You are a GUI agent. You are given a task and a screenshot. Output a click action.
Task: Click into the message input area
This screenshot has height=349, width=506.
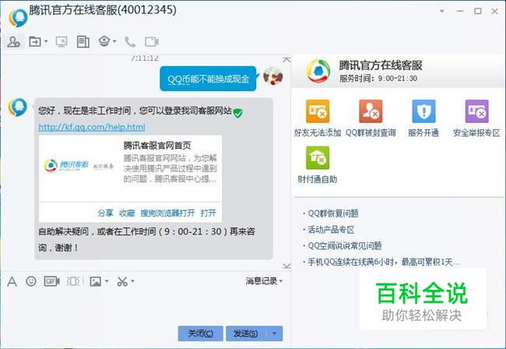pyautogui.click(x=146, y=307)
